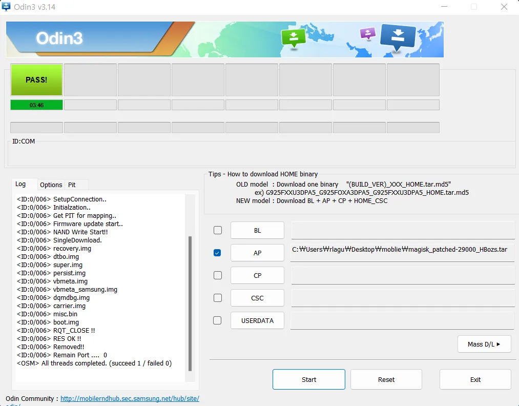Image resolution: width=519 pixels, height=406 pixels.
Task: Click the Start button
Action: (309, 379)
